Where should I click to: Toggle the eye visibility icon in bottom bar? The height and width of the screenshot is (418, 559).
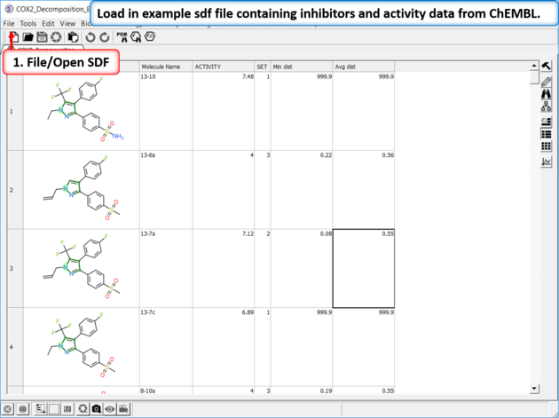tap(110, 408)
